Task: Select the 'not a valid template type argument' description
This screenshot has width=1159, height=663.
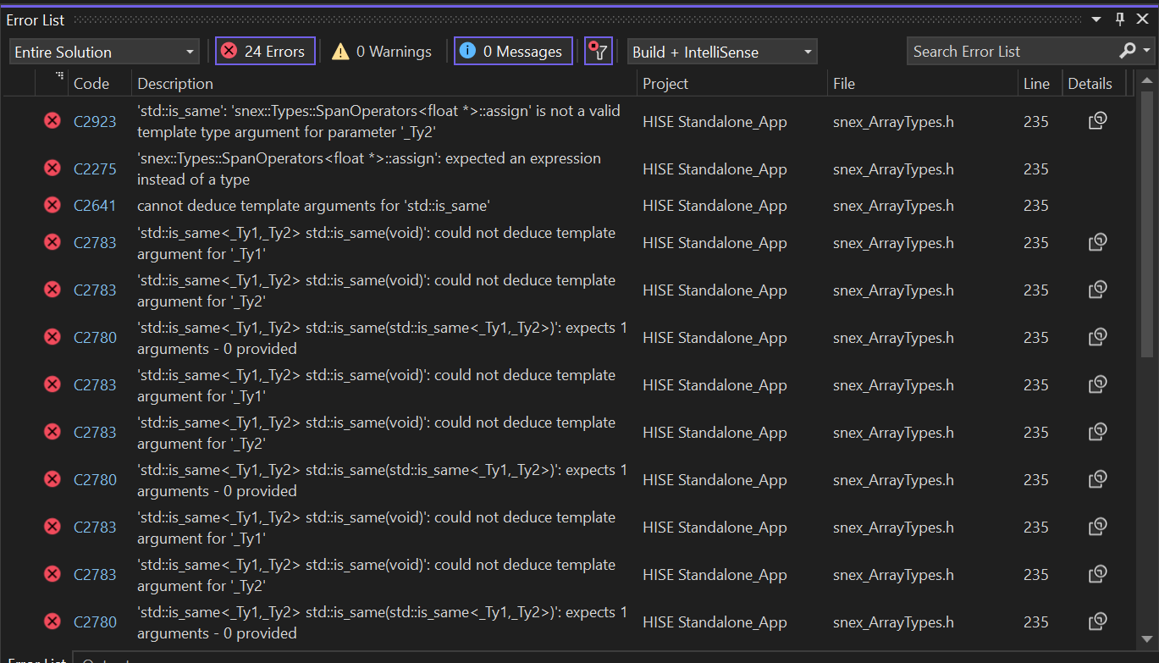Action: tap(379, 121)
